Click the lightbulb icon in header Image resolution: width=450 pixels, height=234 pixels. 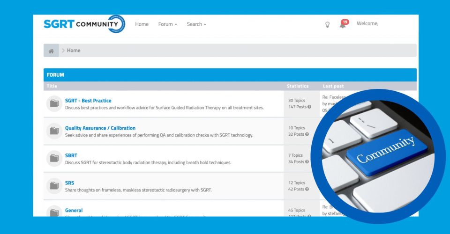pyautogui.click(x=327, y=25)
